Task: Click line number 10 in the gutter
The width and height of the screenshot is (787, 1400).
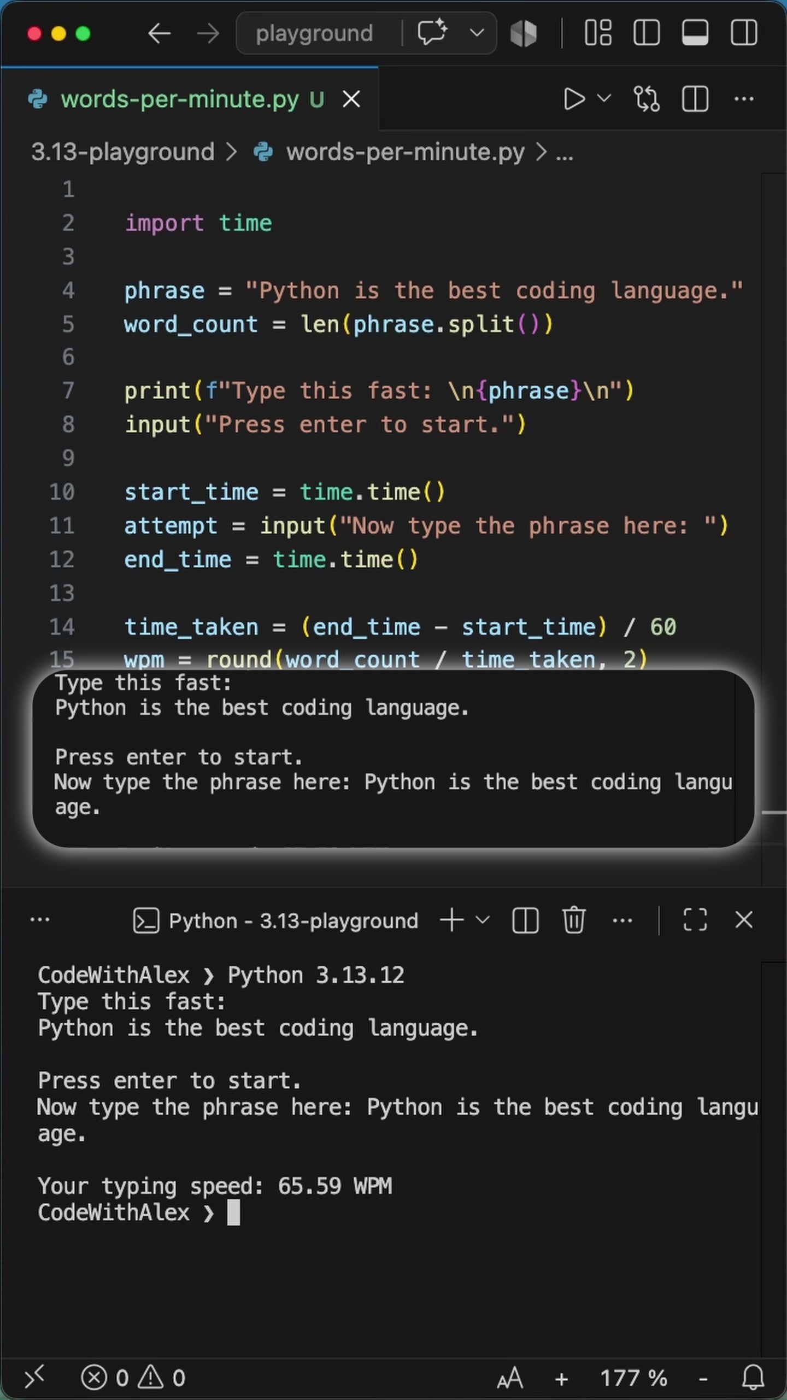Action: point(62,492)
